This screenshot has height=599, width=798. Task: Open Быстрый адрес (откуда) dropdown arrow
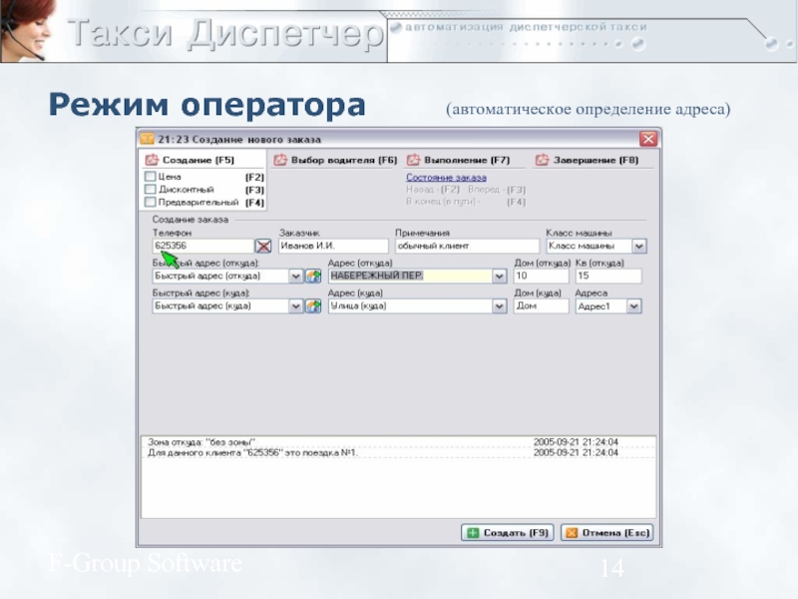(295, 277)
